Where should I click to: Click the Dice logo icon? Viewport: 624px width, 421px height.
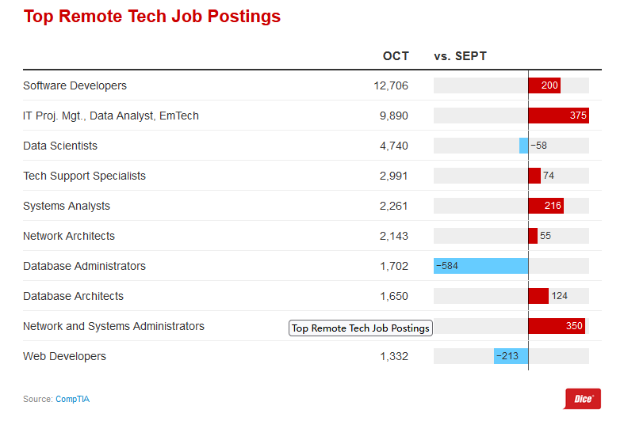(583, 399)
